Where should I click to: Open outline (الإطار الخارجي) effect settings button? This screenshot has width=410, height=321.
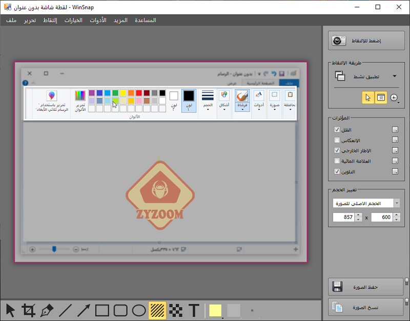tap(395, 150)
